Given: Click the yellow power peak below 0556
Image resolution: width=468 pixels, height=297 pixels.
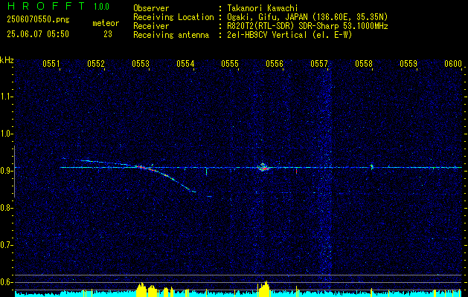Looking at the screenshot, I should coord(264,289).
